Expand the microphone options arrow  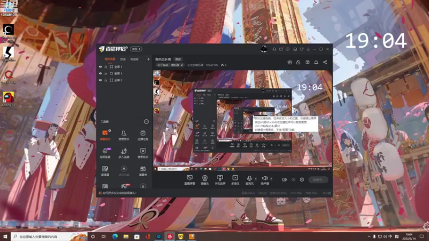pos(256,179)
